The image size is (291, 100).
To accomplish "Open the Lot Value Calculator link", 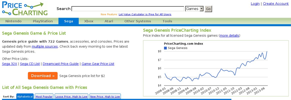I will [x=145, y=14].
